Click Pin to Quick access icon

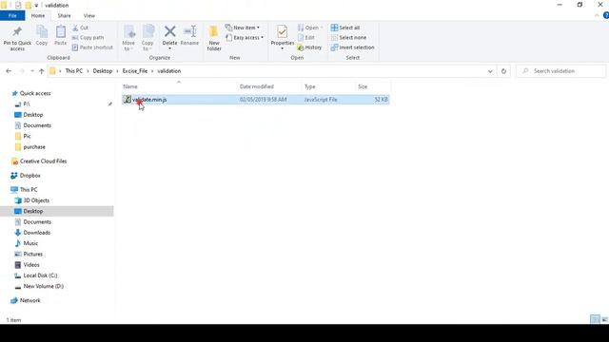[x=17, y=38]
